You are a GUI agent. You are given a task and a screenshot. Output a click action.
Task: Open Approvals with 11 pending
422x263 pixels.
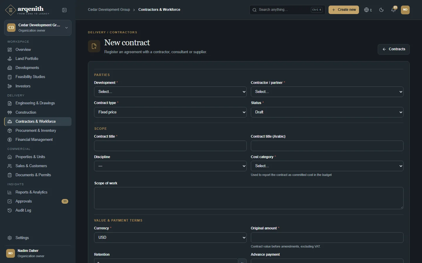pos(38,201)
